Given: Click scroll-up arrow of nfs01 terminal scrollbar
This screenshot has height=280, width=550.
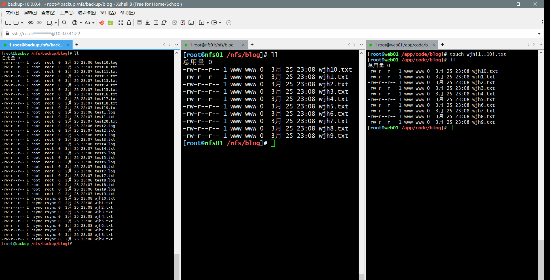Looking at the screenshot, I should 362,53.
